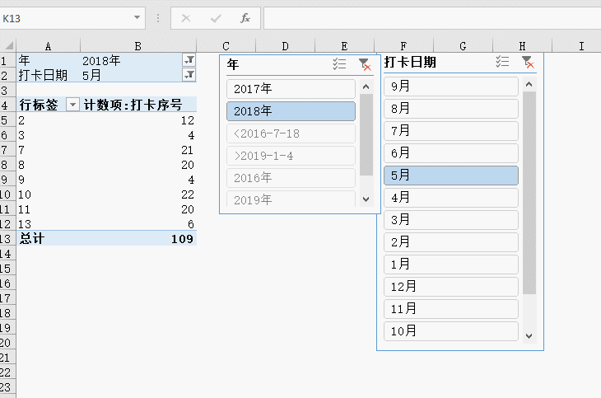Click the multi-select icon in 年 slicer

click(x=339, y=64)
